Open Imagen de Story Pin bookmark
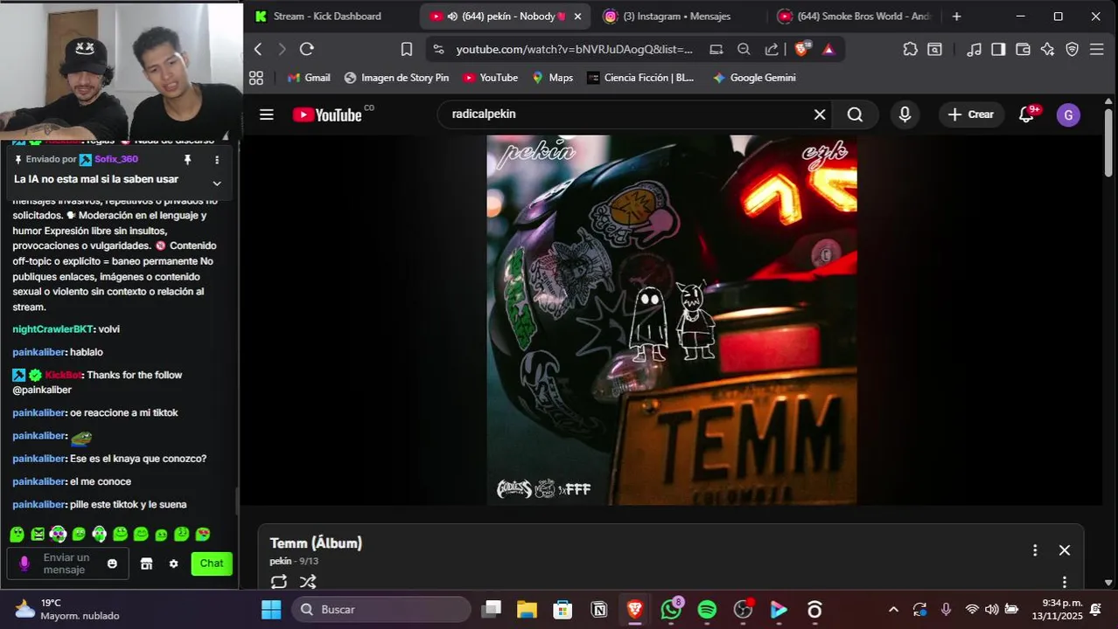1118x629 pixels. tap(396, 78)
